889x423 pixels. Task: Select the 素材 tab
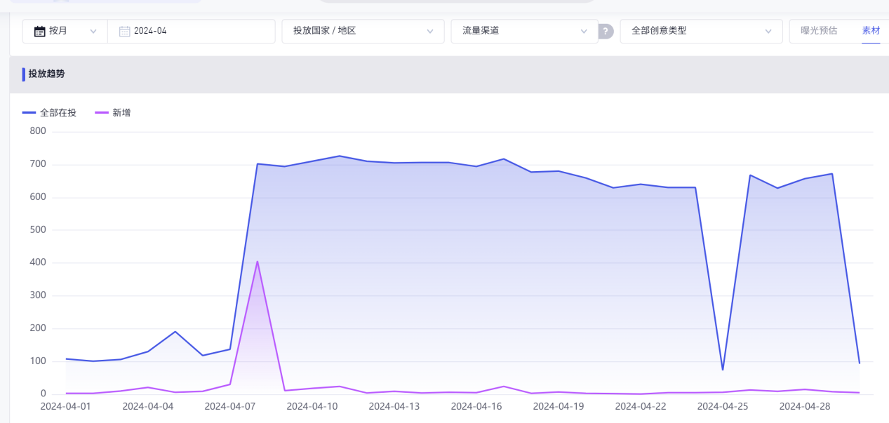(871, 31)
